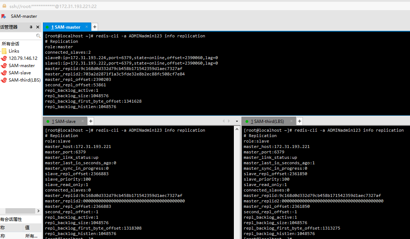Select the Links folder
The height and width of the screenshot is (239, 410).
14,51
